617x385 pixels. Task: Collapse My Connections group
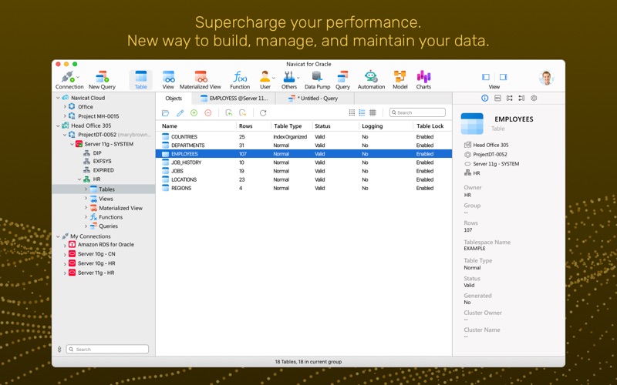(x=58, y=236)
